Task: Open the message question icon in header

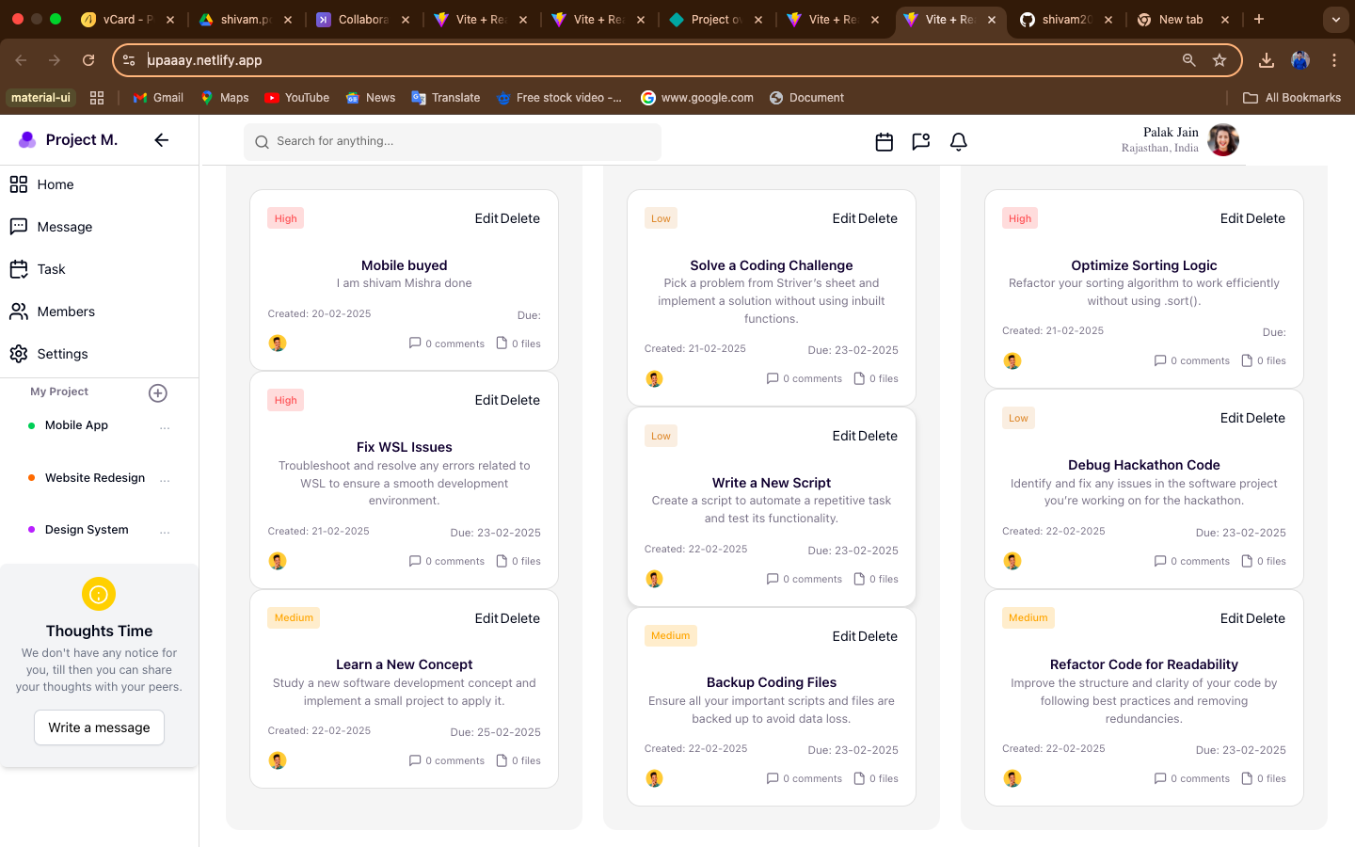Action: pyautogui.click(x=920, y=142)
